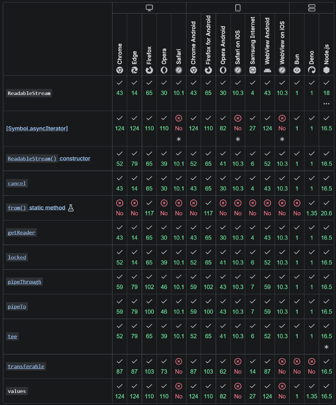
Task: Expand the Node.js 16.5 tee cell
Action: pos(327,336)
